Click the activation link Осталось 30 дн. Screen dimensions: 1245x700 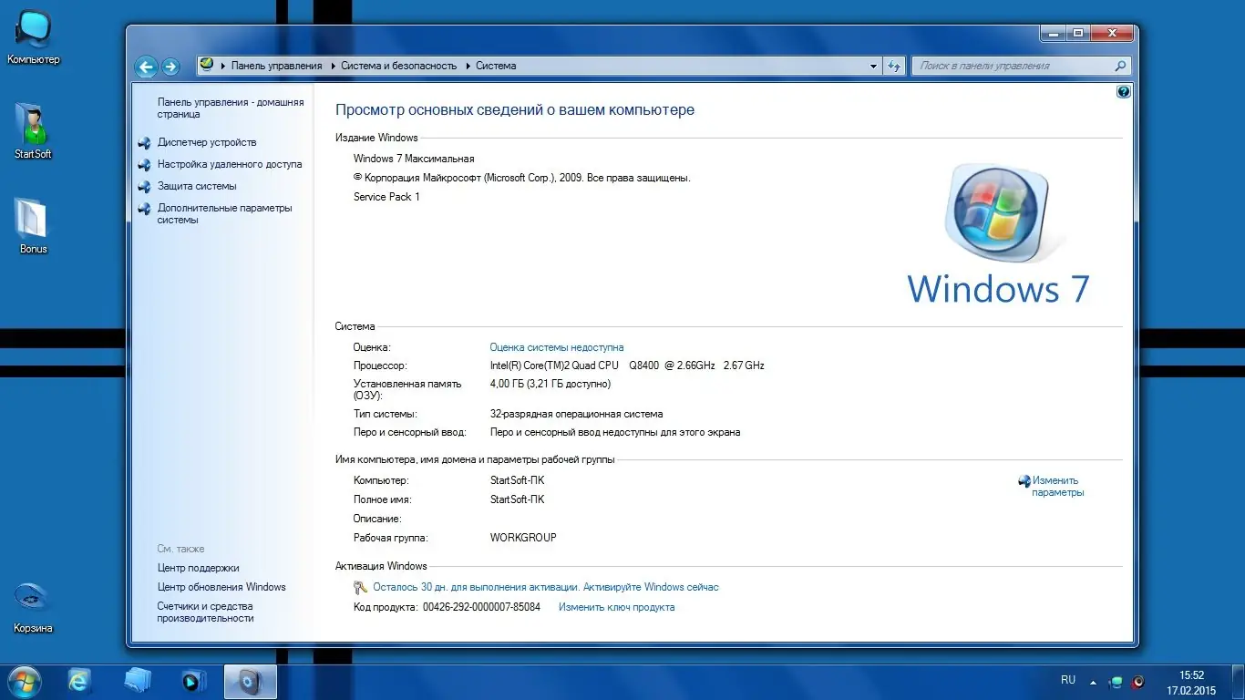pyautogui.click(x=545, y=587)
